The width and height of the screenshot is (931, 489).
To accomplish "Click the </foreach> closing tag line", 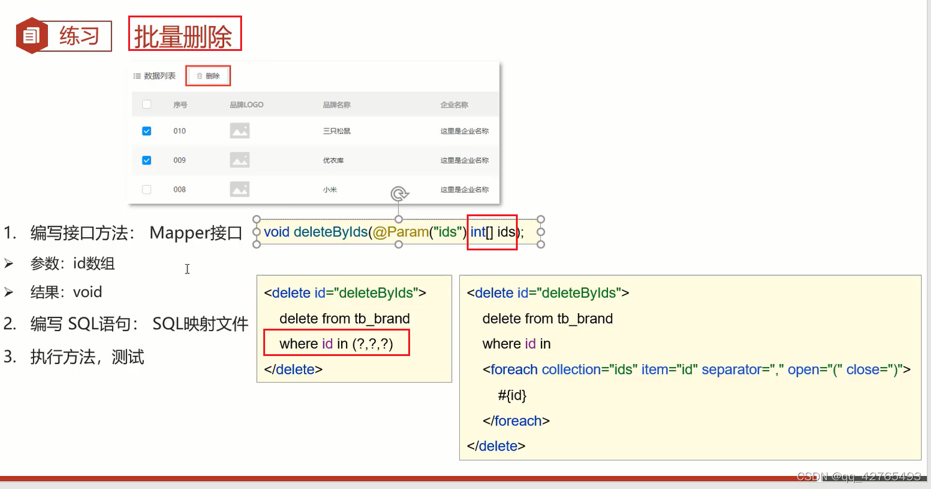I will pos(516,421).
